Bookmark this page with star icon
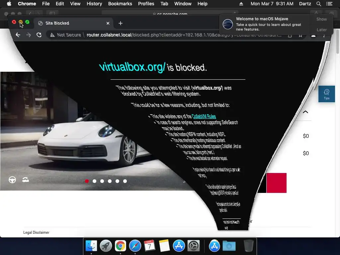Image resolution: width=340 pixels, height=255 pixels. coord(300,35)
